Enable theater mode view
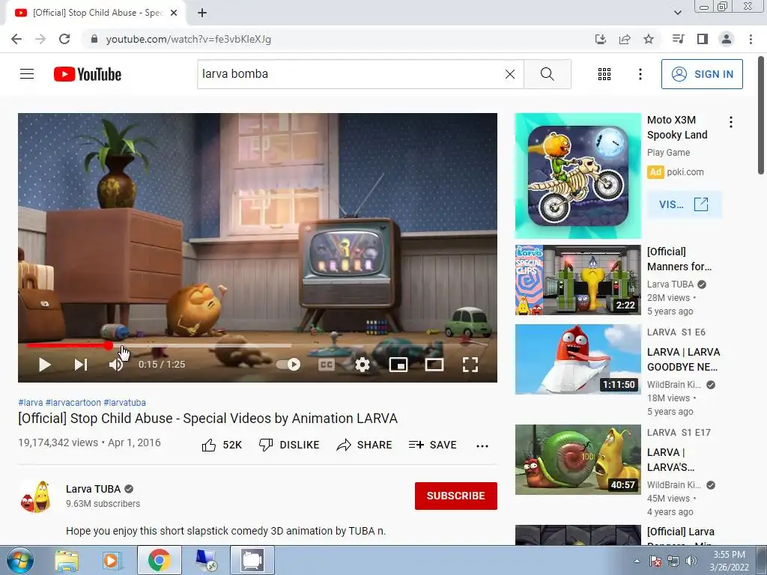Viewport: 767px width, 575px height. click(434, 365)
